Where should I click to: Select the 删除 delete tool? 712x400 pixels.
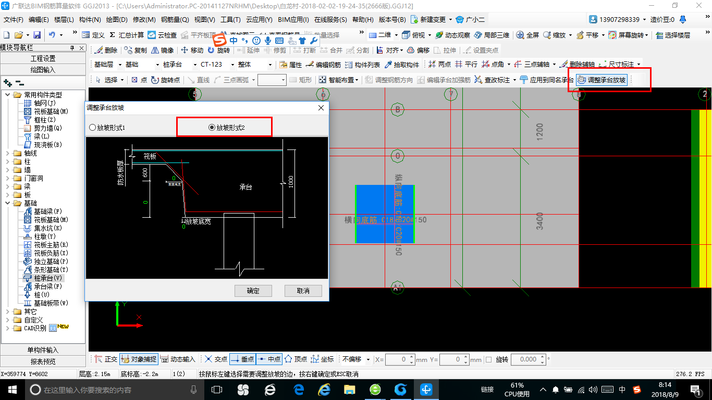click(106, 51)
